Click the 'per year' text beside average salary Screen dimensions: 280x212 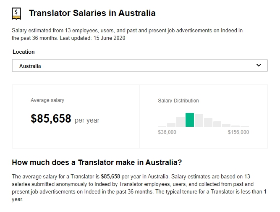(x=87, y=120)
